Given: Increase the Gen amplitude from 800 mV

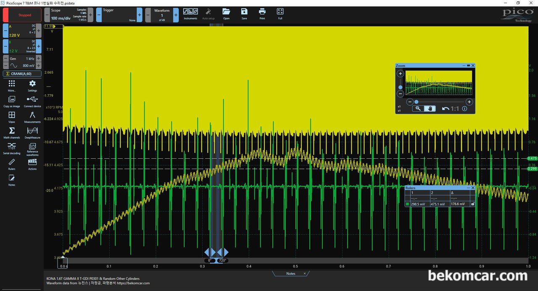Looking at the screenshot, I should coord(39,66).
